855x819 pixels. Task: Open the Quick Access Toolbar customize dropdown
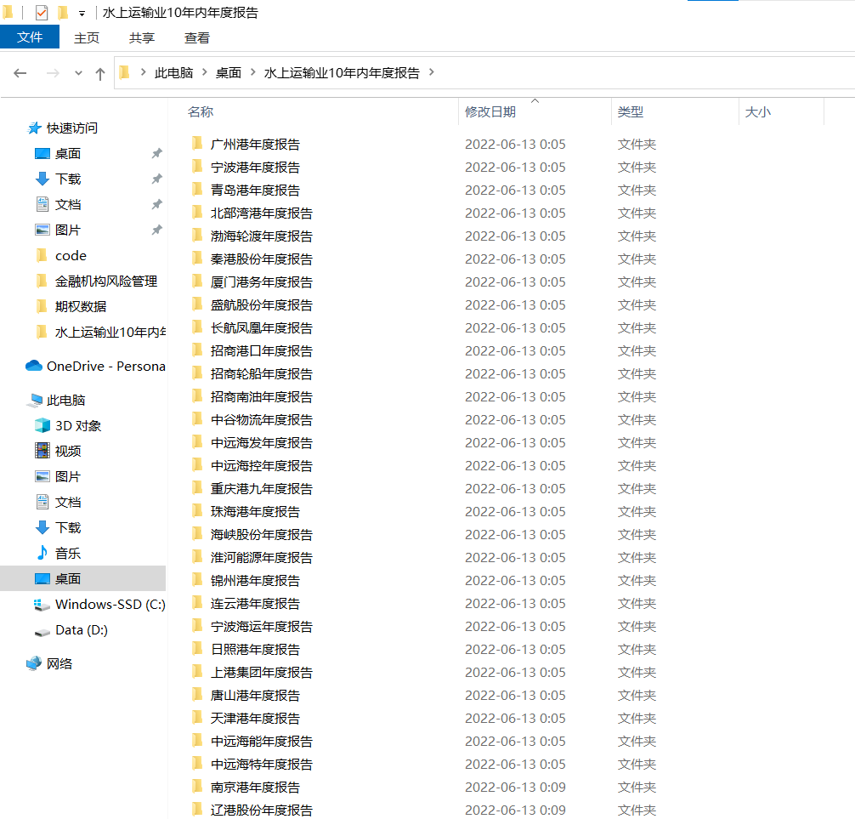[x=82, y=13]
